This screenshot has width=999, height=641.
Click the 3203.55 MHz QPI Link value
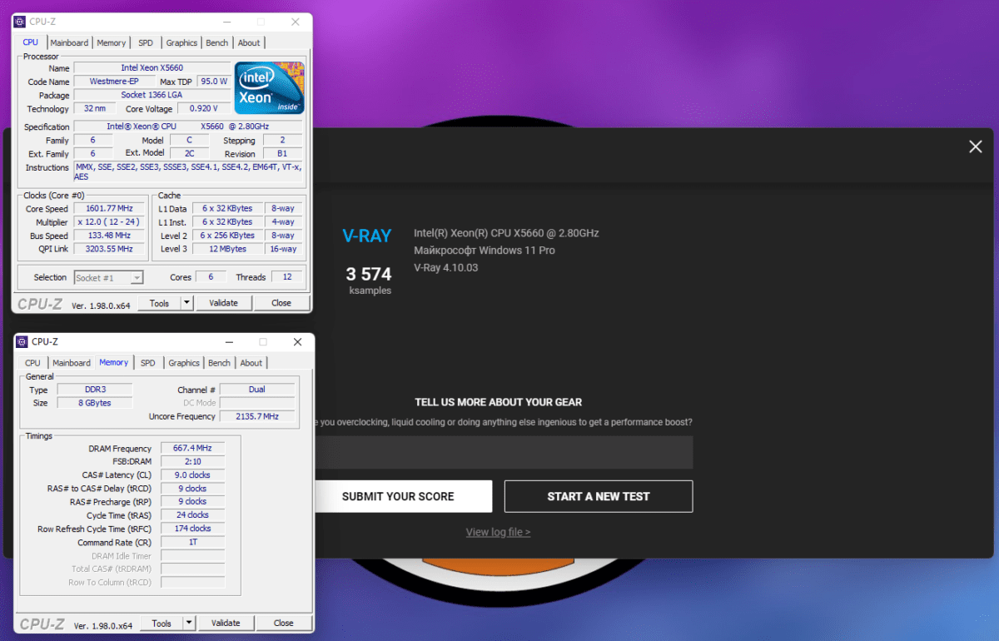coord(111,248)
